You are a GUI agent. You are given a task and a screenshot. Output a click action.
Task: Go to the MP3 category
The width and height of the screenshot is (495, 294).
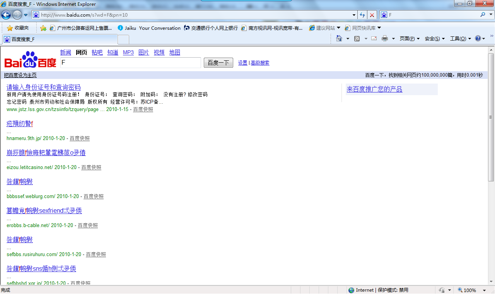[128, 53]
